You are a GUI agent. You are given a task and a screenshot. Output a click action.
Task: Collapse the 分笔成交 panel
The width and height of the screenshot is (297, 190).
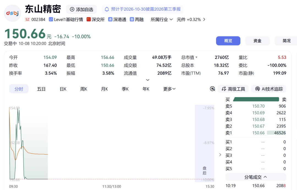256,177
